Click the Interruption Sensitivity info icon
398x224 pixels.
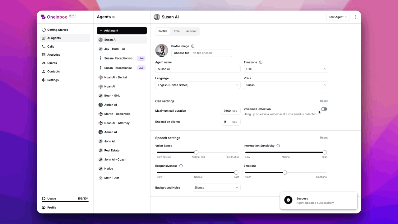(x=278, y=146)
